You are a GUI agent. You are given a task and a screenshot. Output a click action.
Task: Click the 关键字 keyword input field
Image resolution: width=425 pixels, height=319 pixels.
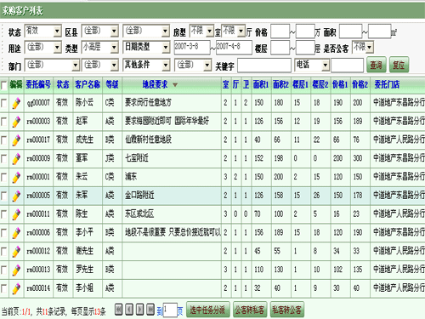[264, 66]
